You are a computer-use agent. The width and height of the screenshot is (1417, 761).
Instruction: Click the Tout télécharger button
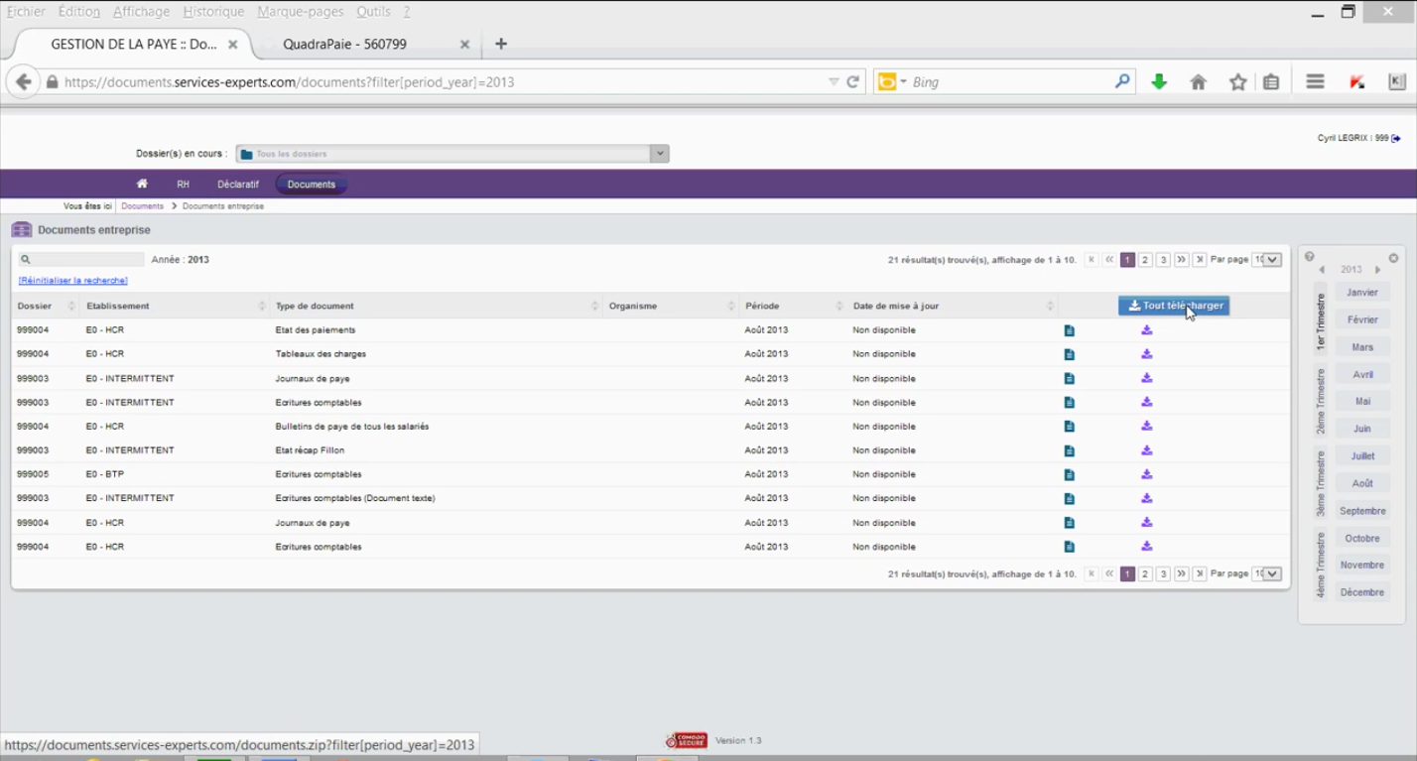tap(1174, 306)
